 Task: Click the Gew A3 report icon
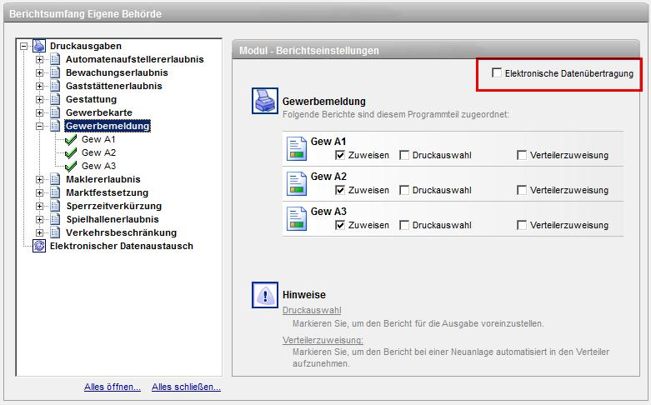point(297,218)
